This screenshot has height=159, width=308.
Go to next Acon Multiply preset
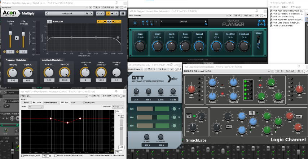point(91,13)
